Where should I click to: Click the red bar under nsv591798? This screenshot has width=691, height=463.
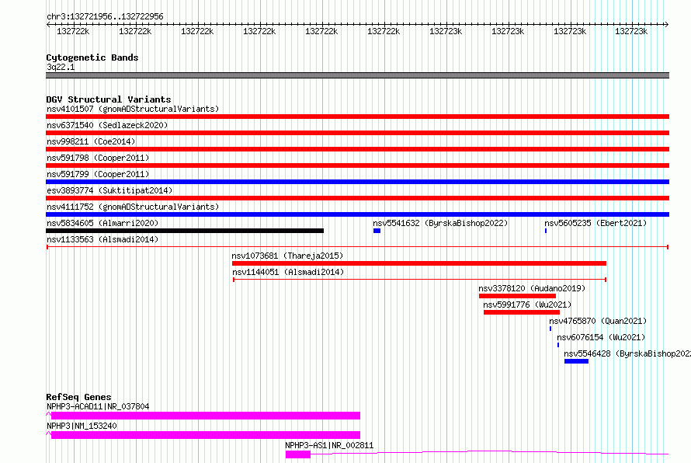[x=357, y=165]
